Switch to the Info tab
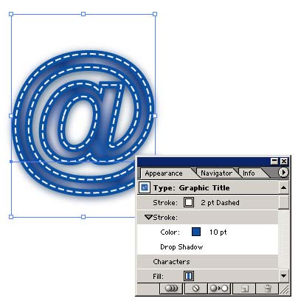This screenshot has width=298, height=304. (x=249, y=173)
